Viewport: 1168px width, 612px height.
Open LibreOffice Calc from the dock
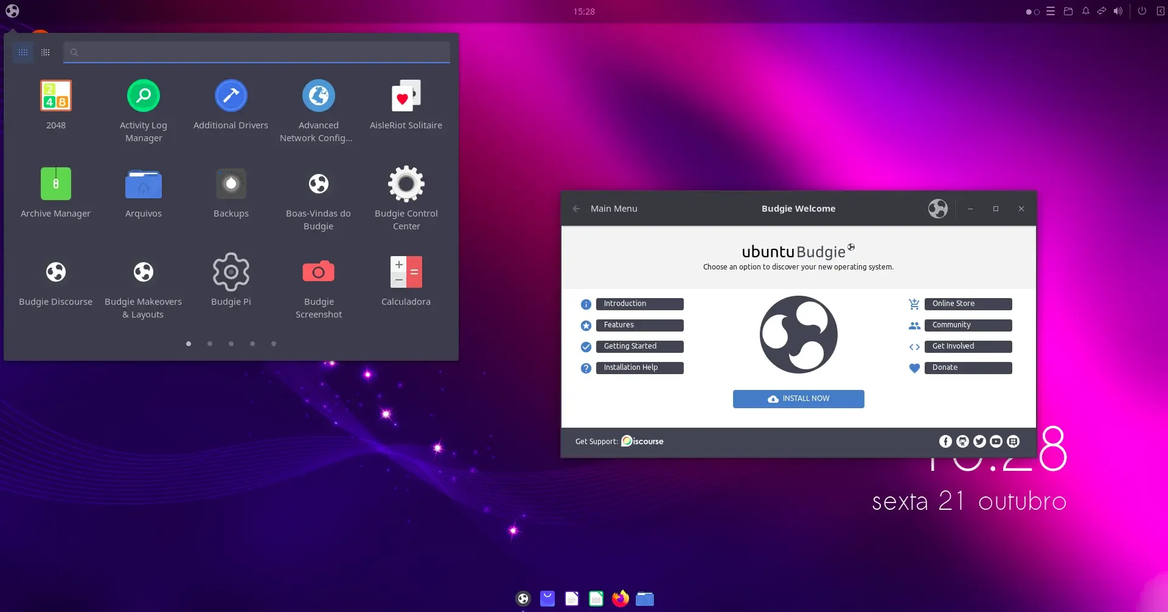click(596, 599)
